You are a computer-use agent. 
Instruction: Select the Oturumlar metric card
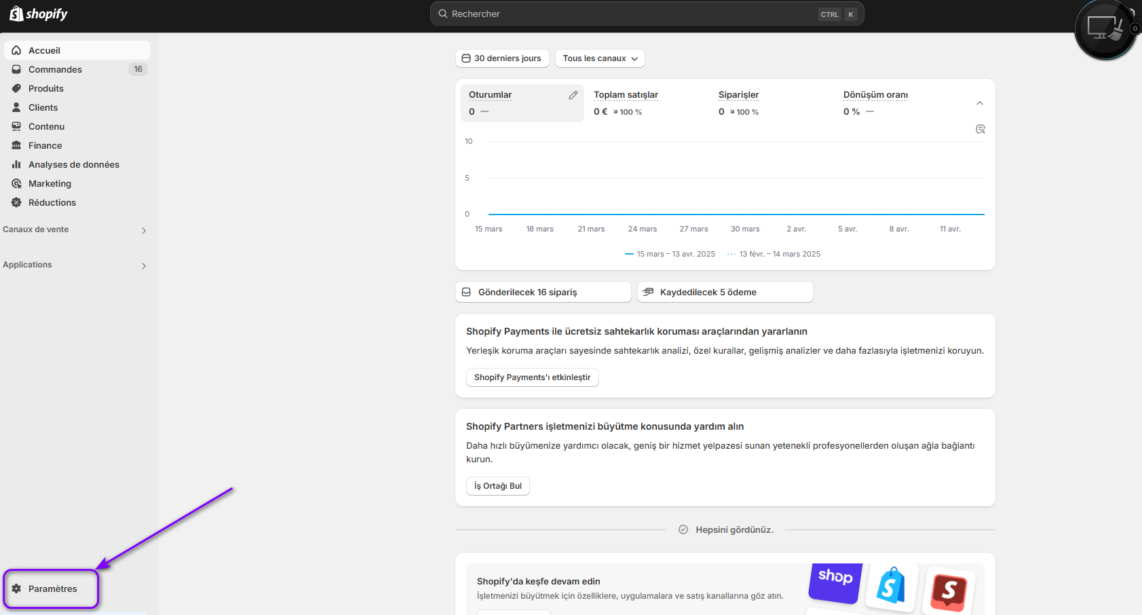tap(522, 103)
